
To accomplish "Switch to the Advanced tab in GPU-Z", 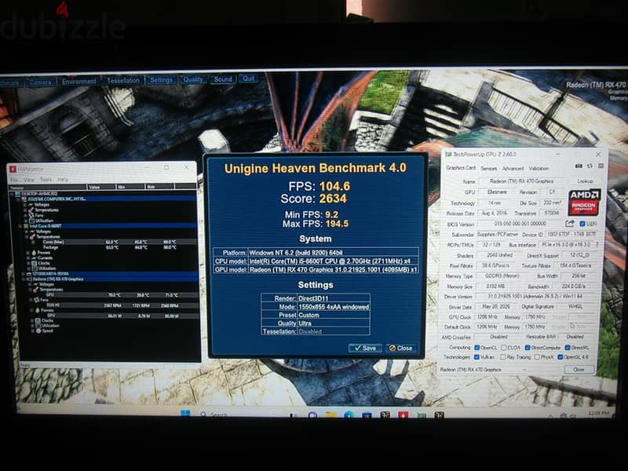I will pos(513,169).
